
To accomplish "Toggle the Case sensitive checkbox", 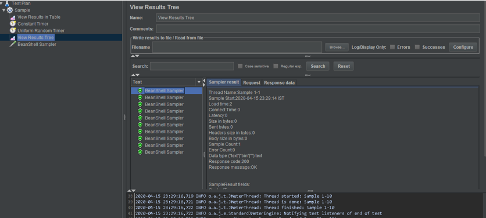I will point(240,66).
